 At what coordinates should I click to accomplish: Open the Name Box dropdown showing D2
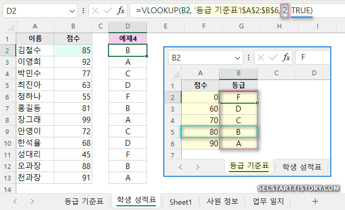click(72, 11)
